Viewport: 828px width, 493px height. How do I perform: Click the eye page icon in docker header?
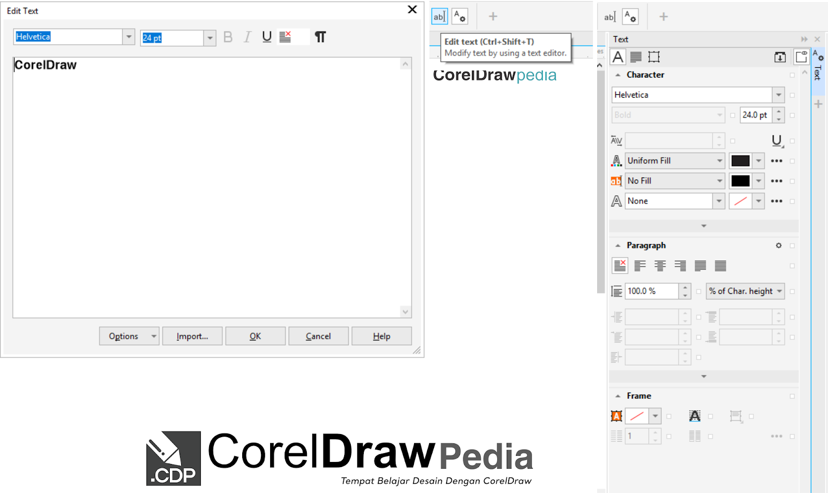(802, 57)
